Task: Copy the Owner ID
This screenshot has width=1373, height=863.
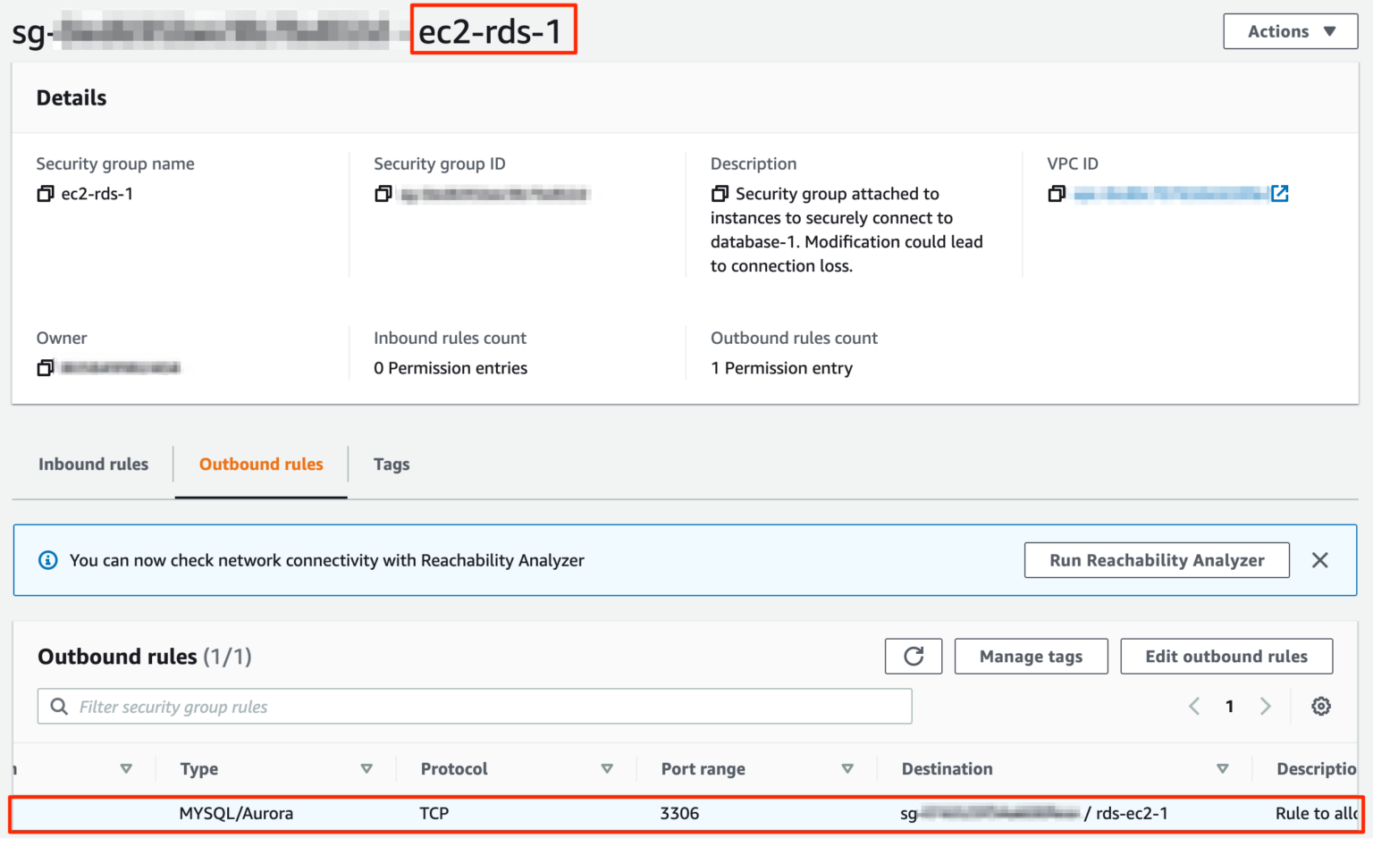Action: (x=46, y=367)
